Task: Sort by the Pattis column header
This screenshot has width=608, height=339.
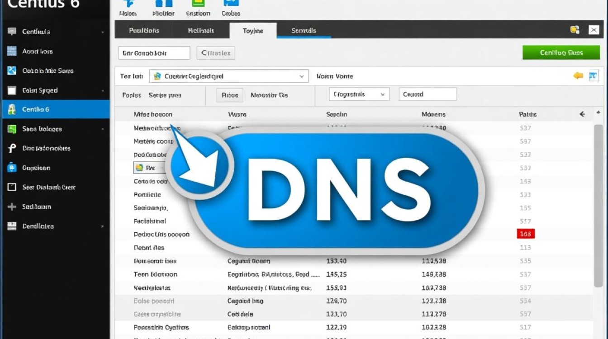Action: tap(528, 114)
